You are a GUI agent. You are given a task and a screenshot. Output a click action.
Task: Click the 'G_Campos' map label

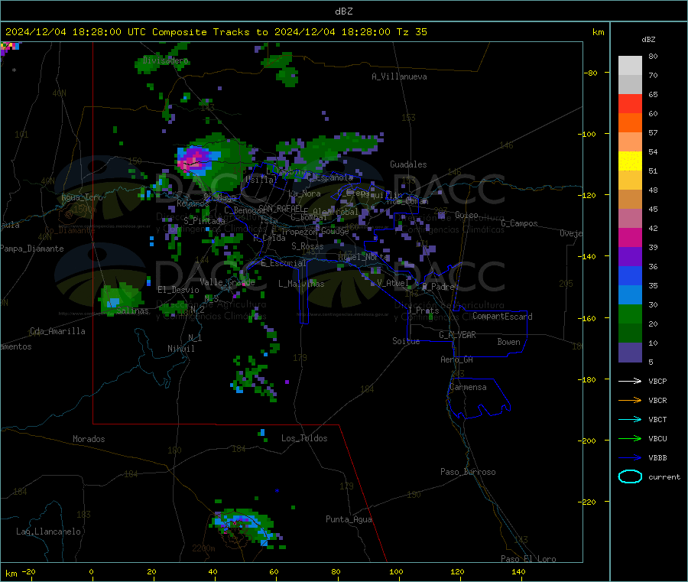(519, 223)
